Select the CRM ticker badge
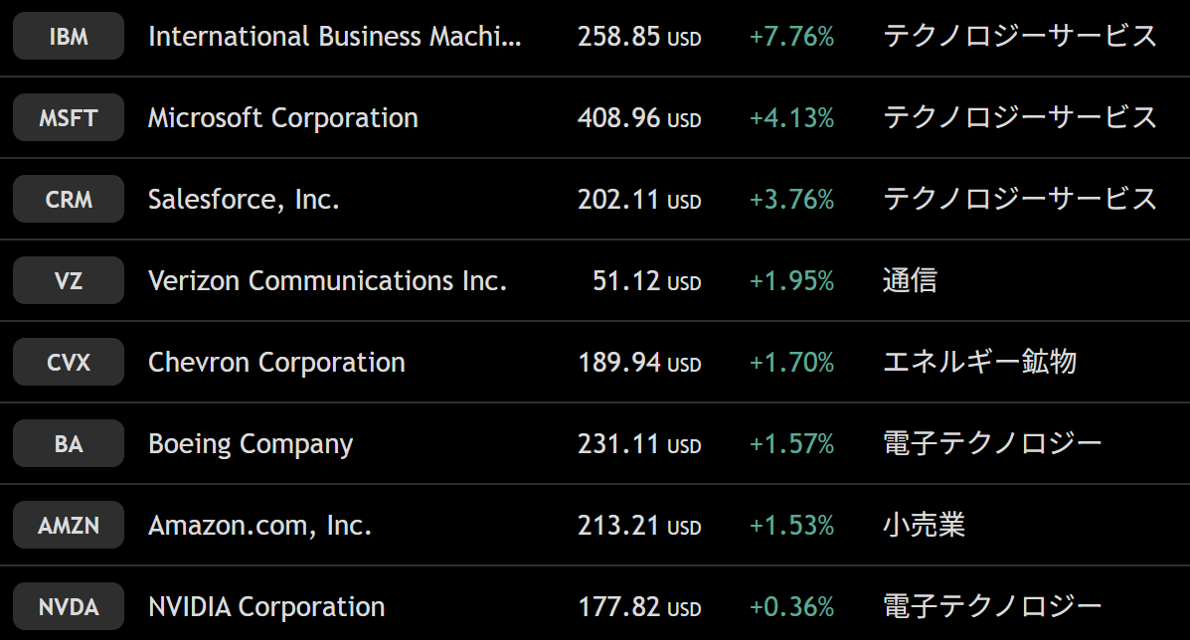 (69, 200)
